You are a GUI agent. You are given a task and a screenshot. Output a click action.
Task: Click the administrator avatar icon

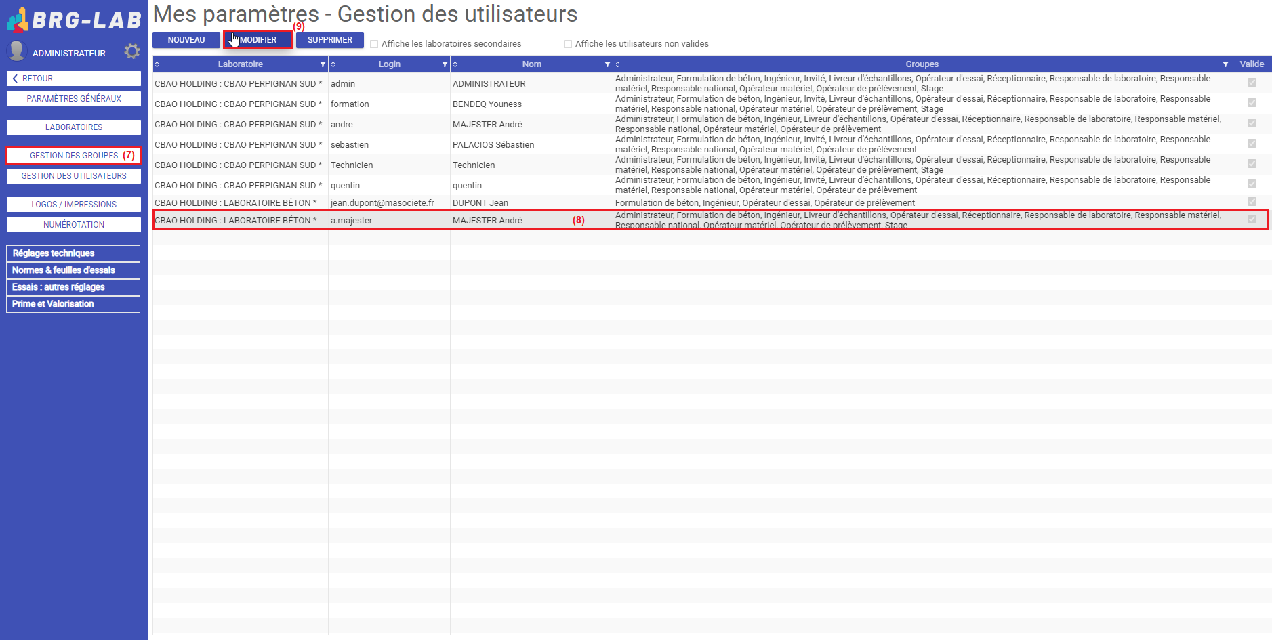pos(16,51)
